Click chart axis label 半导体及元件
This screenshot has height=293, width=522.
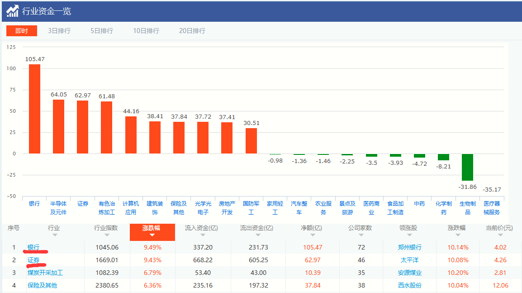tap(58, 208)
